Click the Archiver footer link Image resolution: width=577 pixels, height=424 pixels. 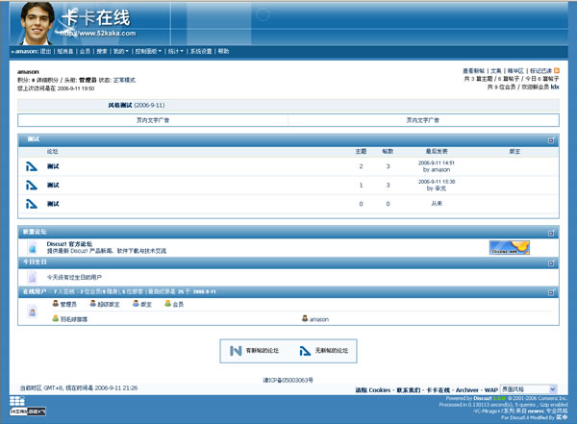467,389
